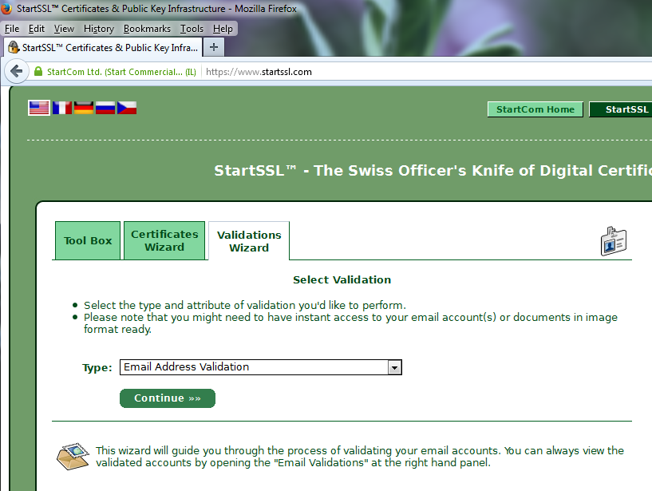Click the StartCom Ltd. certificate identity label

(121, 72)
